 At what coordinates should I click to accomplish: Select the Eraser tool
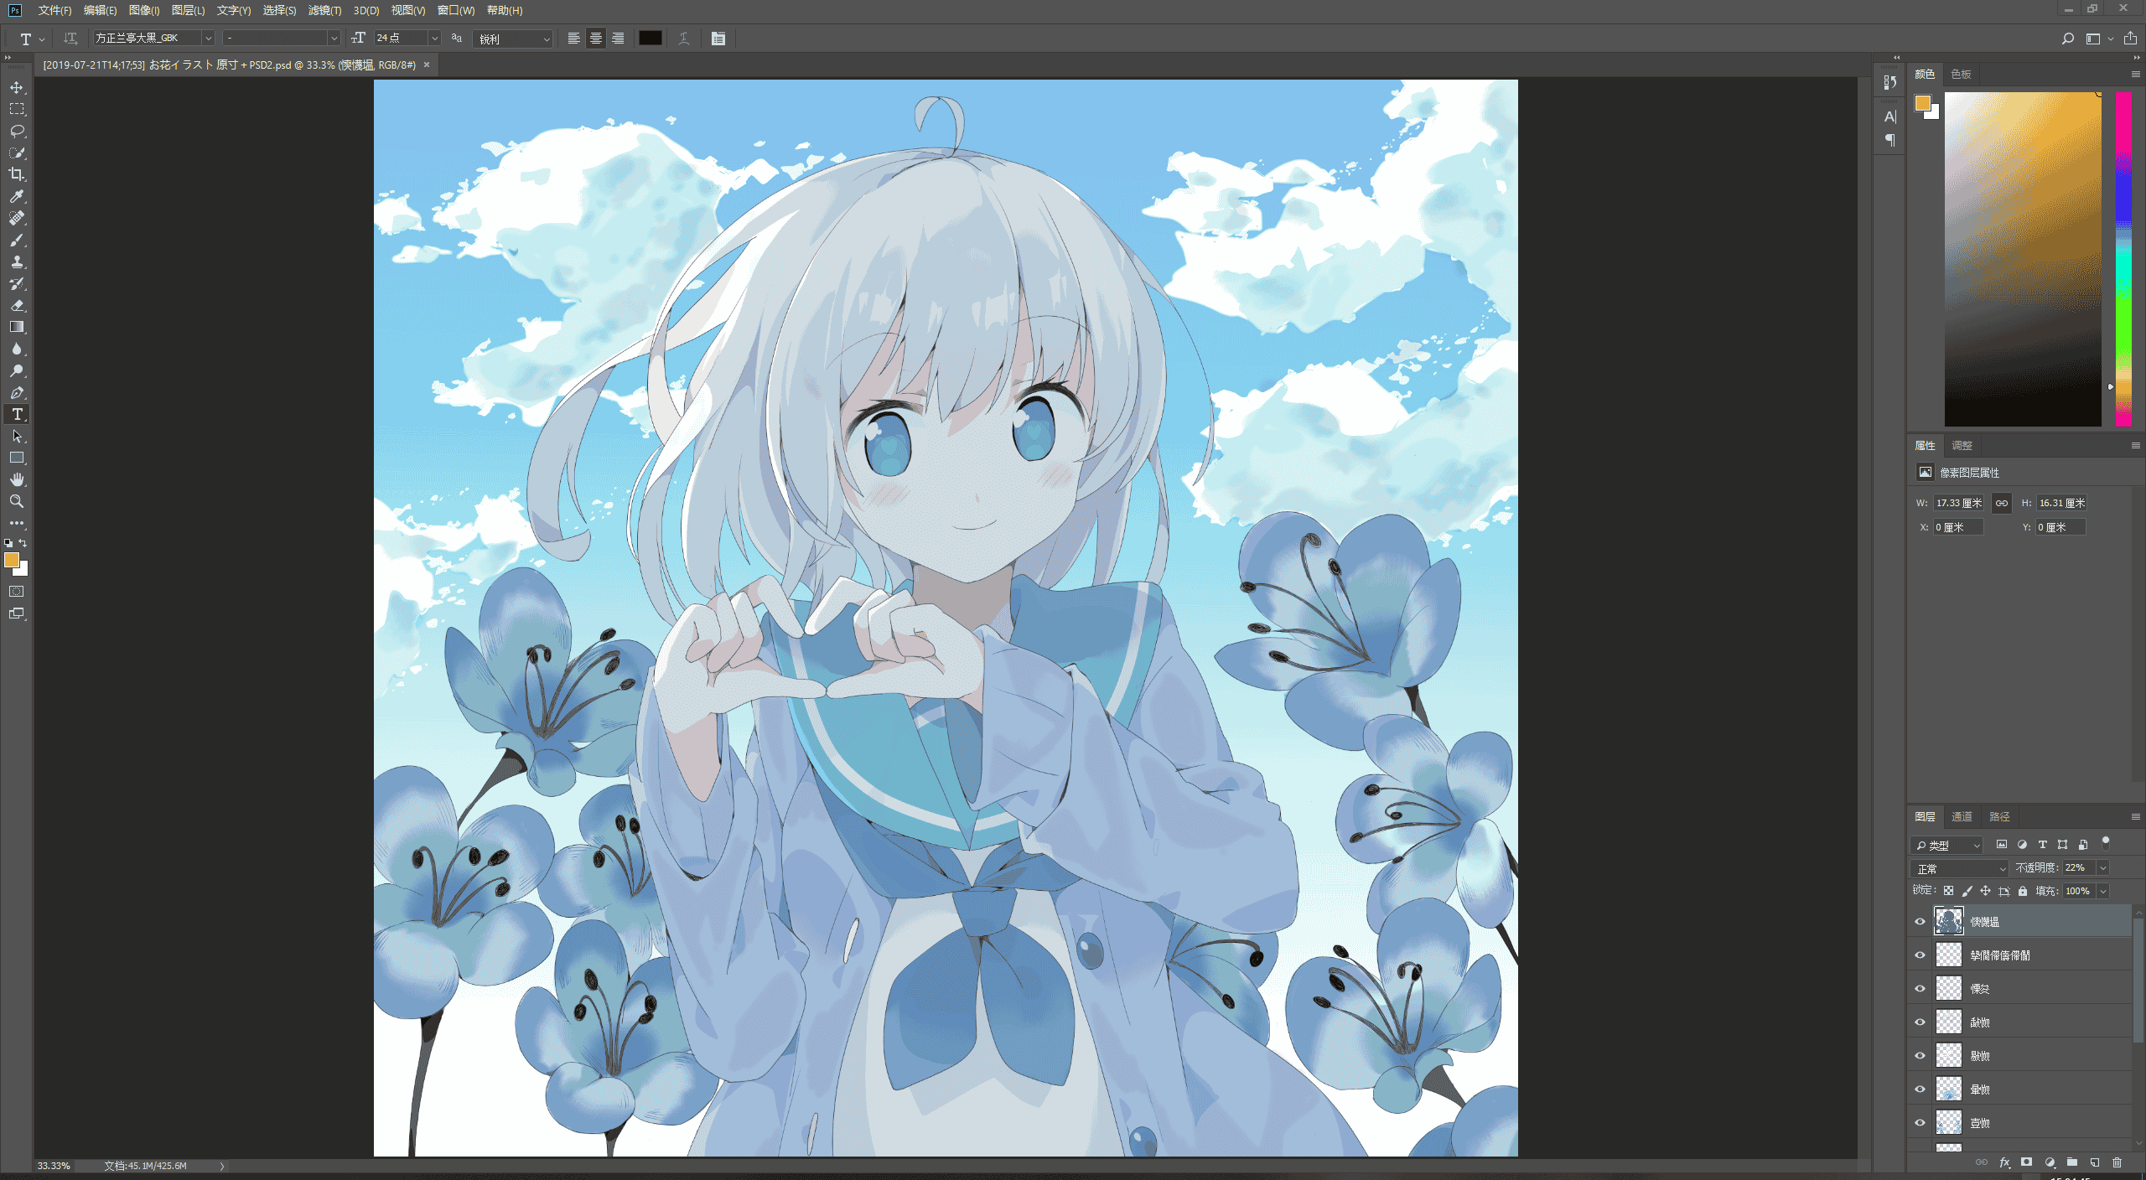pos(17,305)
